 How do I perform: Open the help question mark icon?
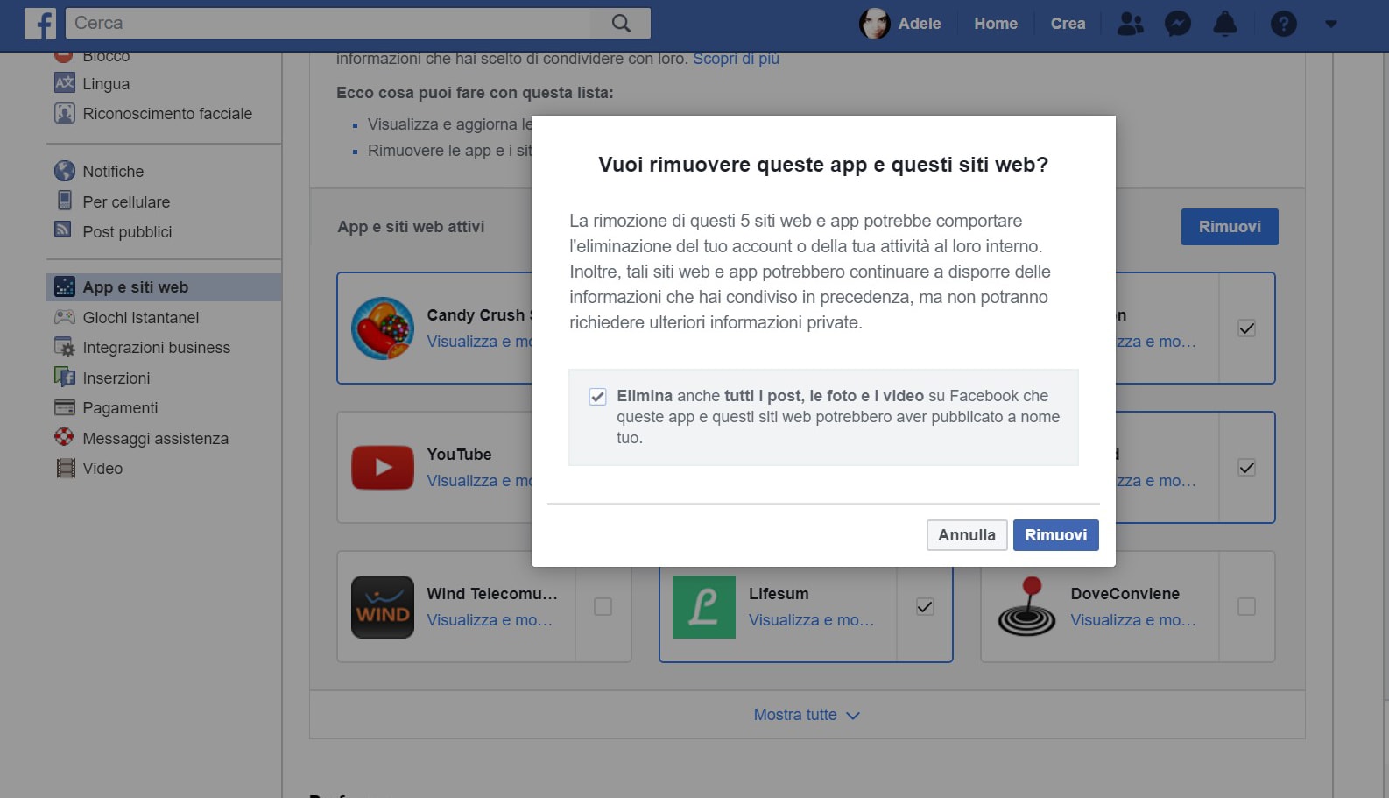pyautogui.click(x=1284, y=24)
